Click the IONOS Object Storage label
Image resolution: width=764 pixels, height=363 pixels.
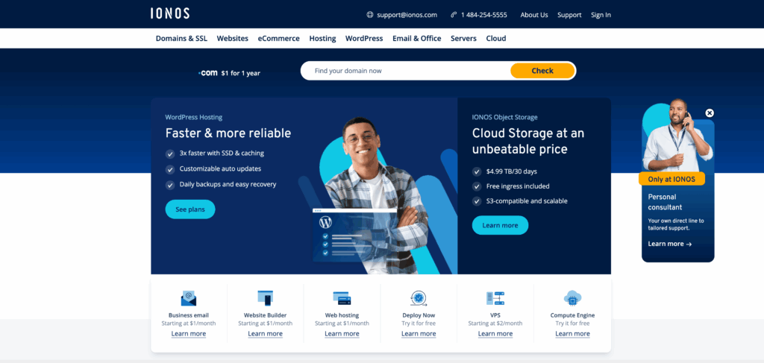point(505,117)
